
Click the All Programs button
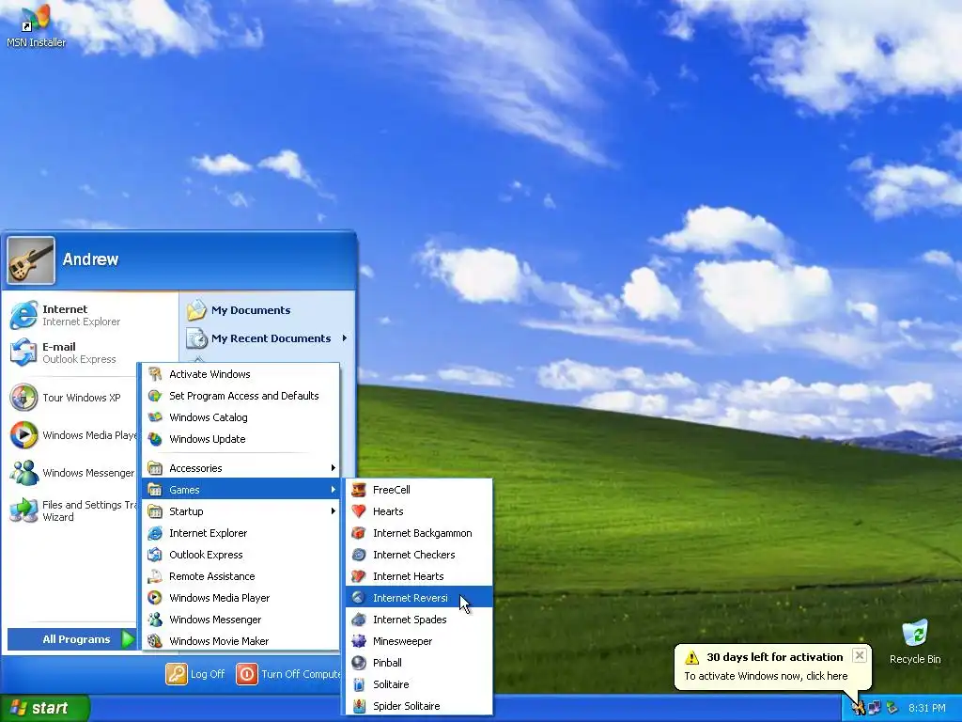(71, 639)
